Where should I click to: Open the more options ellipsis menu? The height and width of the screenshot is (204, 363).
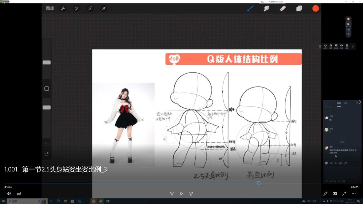[353, 194]
